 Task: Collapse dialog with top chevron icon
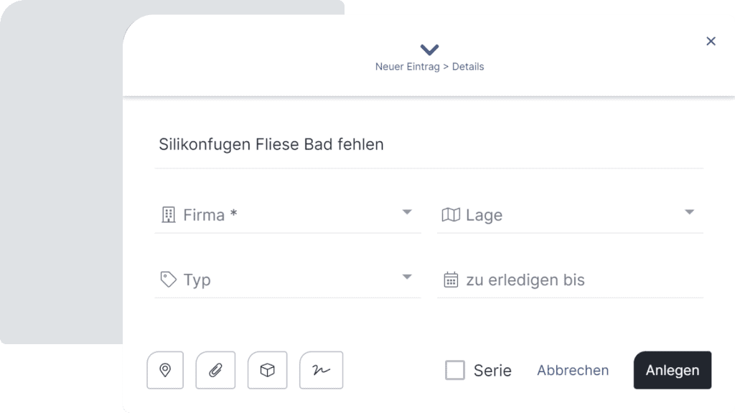429,49
